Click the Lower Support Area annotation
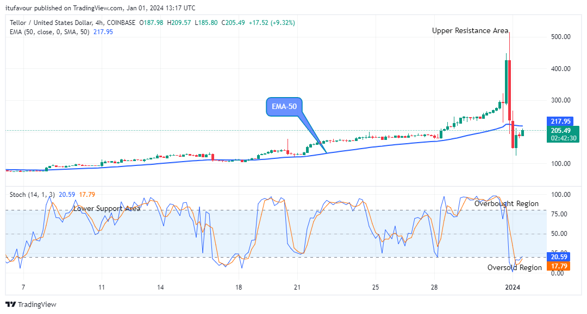 coord(107,208)
